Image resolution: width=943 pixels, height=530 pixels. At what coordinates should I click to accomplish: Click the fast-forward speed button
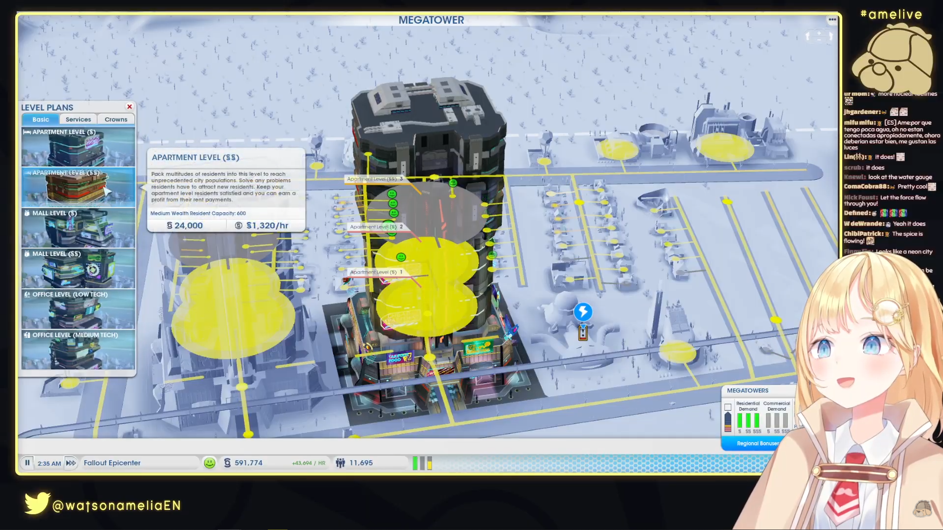71,463
